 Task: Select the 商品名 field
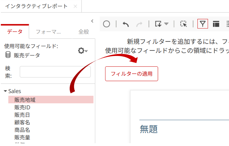(22, 130)
